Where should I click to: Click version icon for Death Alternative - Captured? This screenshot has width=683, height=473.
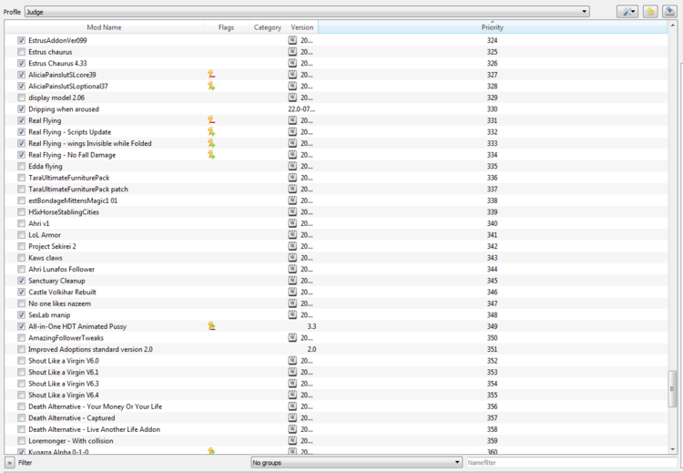pos(292,417)
